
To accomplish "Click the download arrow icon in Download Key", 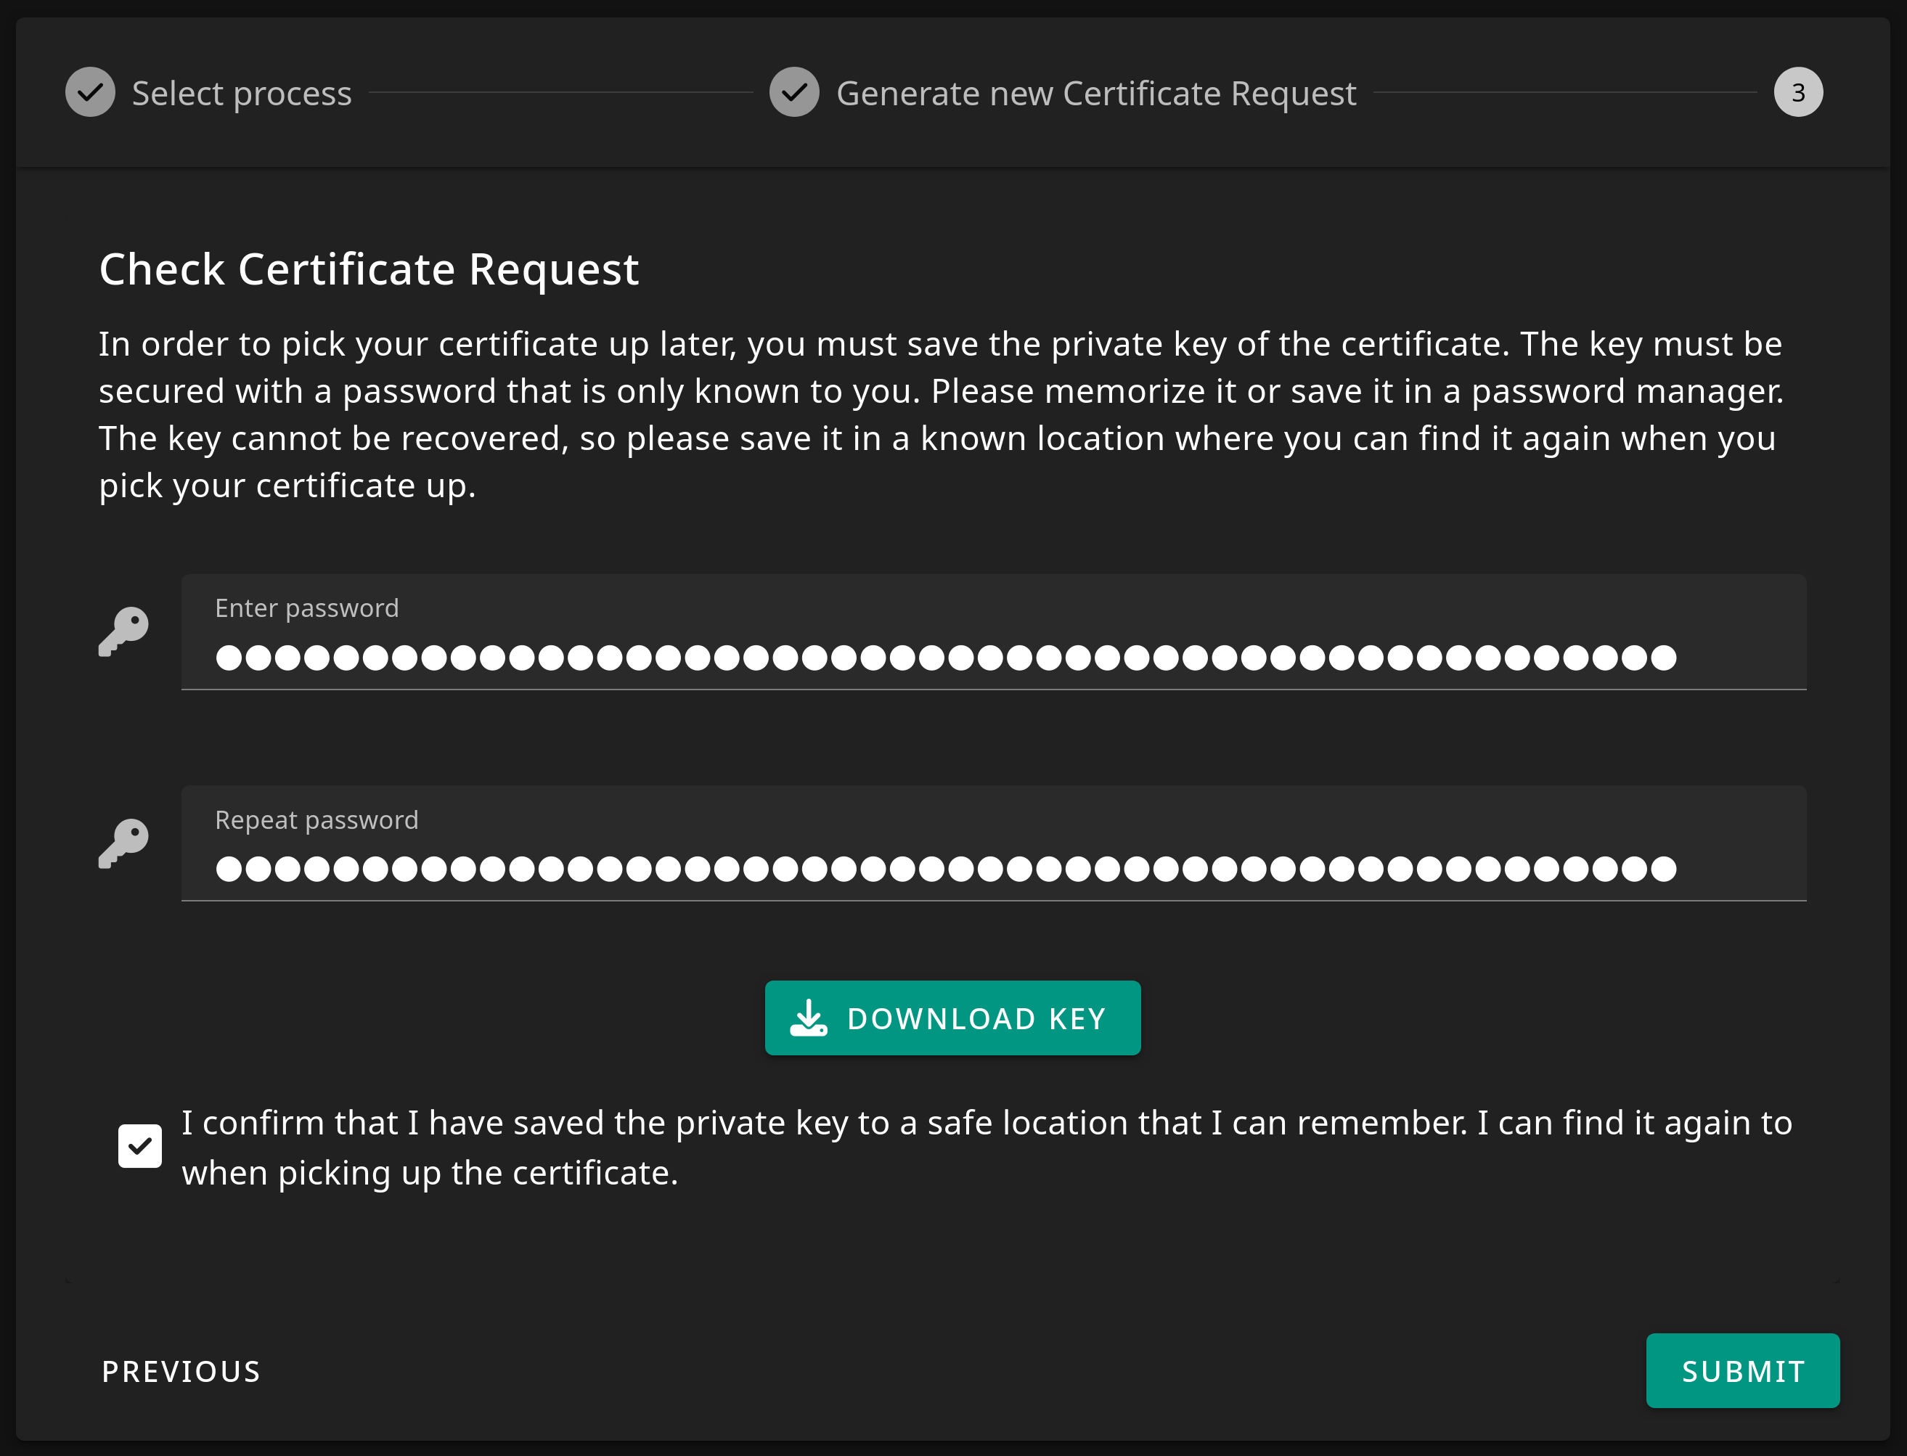I will coord(809,1018).
